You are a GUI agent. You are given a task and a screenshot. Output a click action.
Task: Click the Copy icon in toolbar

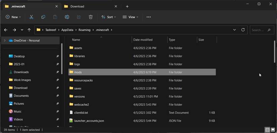43,17
